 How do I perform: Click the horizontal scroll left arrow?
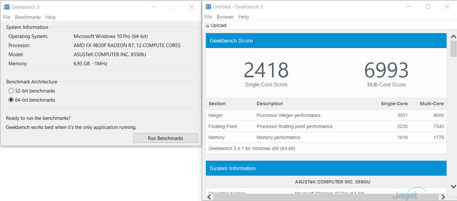[x=210, y=197]
